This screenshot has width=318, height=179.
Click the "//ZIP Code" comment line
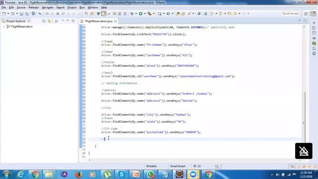click(x=109, y=129)
